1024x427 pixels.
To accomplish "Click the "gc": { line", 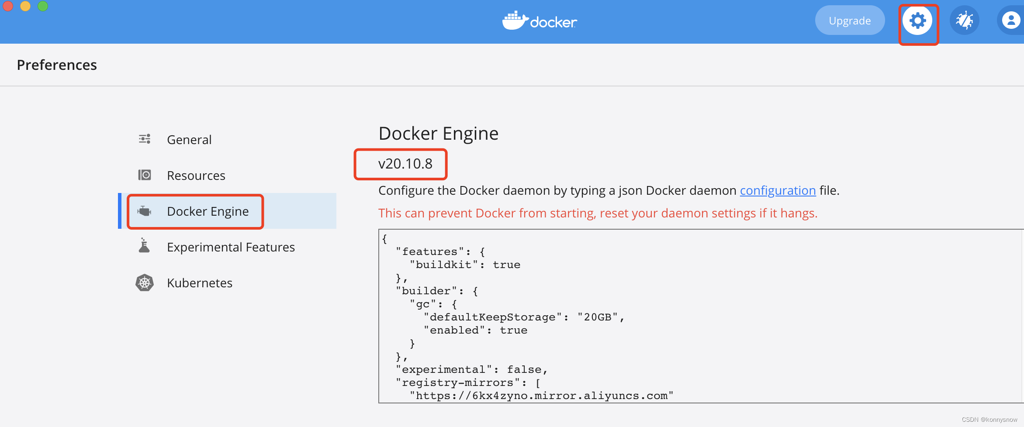I will point(433,304).
